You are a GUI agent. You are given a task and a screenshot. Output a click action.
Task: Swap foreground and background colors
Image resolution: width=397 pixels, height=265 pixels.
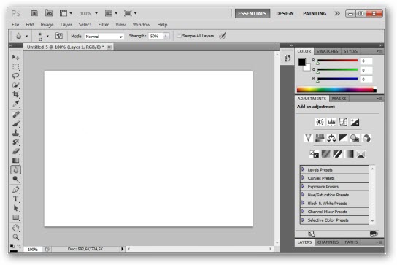[x=19, y=245]
